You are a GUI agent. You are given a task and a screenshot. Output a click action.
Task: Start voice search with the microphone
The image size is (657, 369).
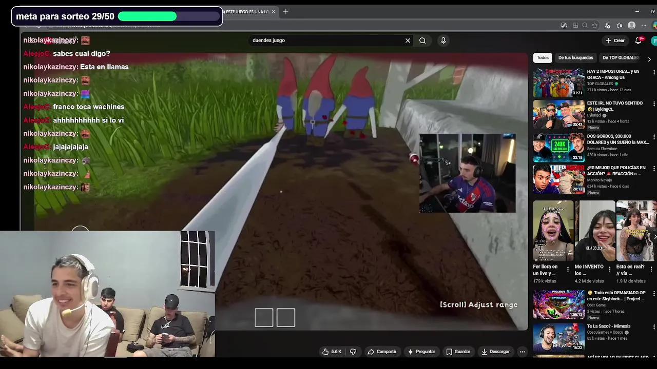[443, 40]
